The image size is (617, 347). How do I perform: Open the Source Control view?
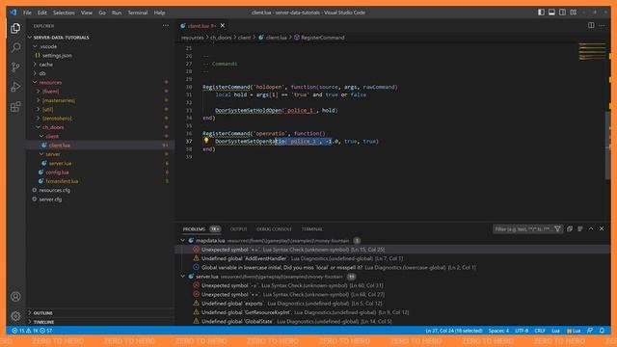click(15, 67)
